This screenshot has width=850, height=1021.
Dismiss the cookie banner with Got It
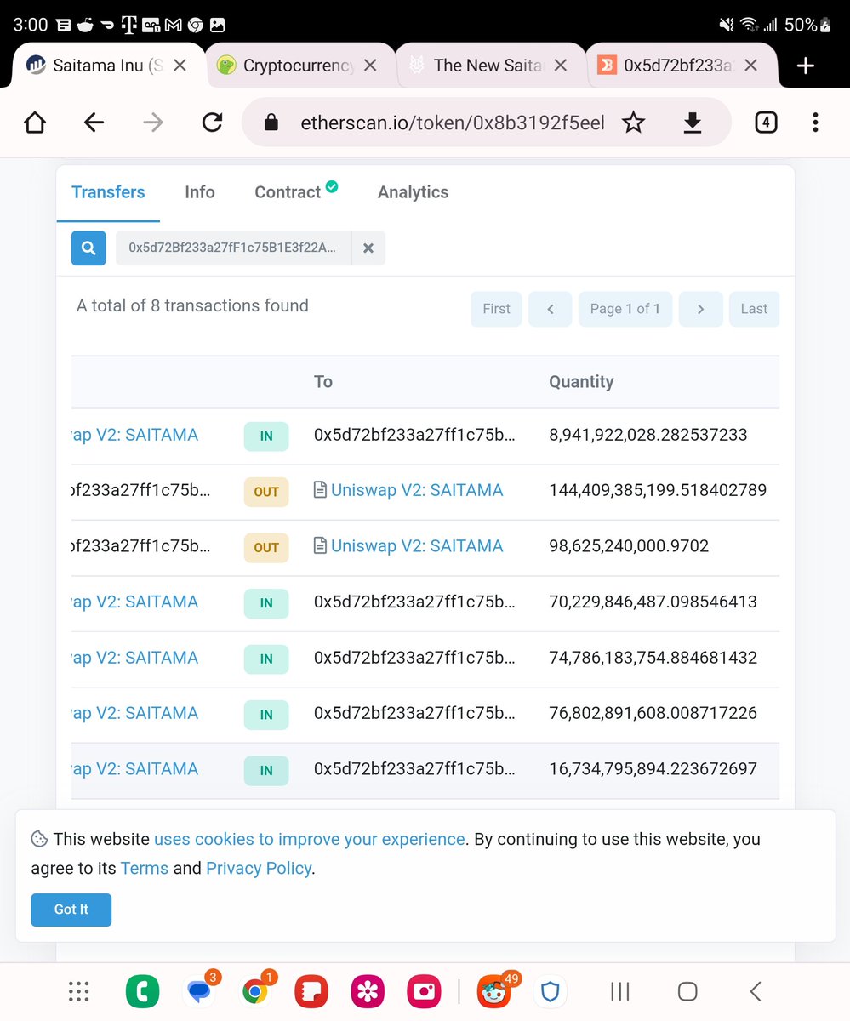[71, 910]
